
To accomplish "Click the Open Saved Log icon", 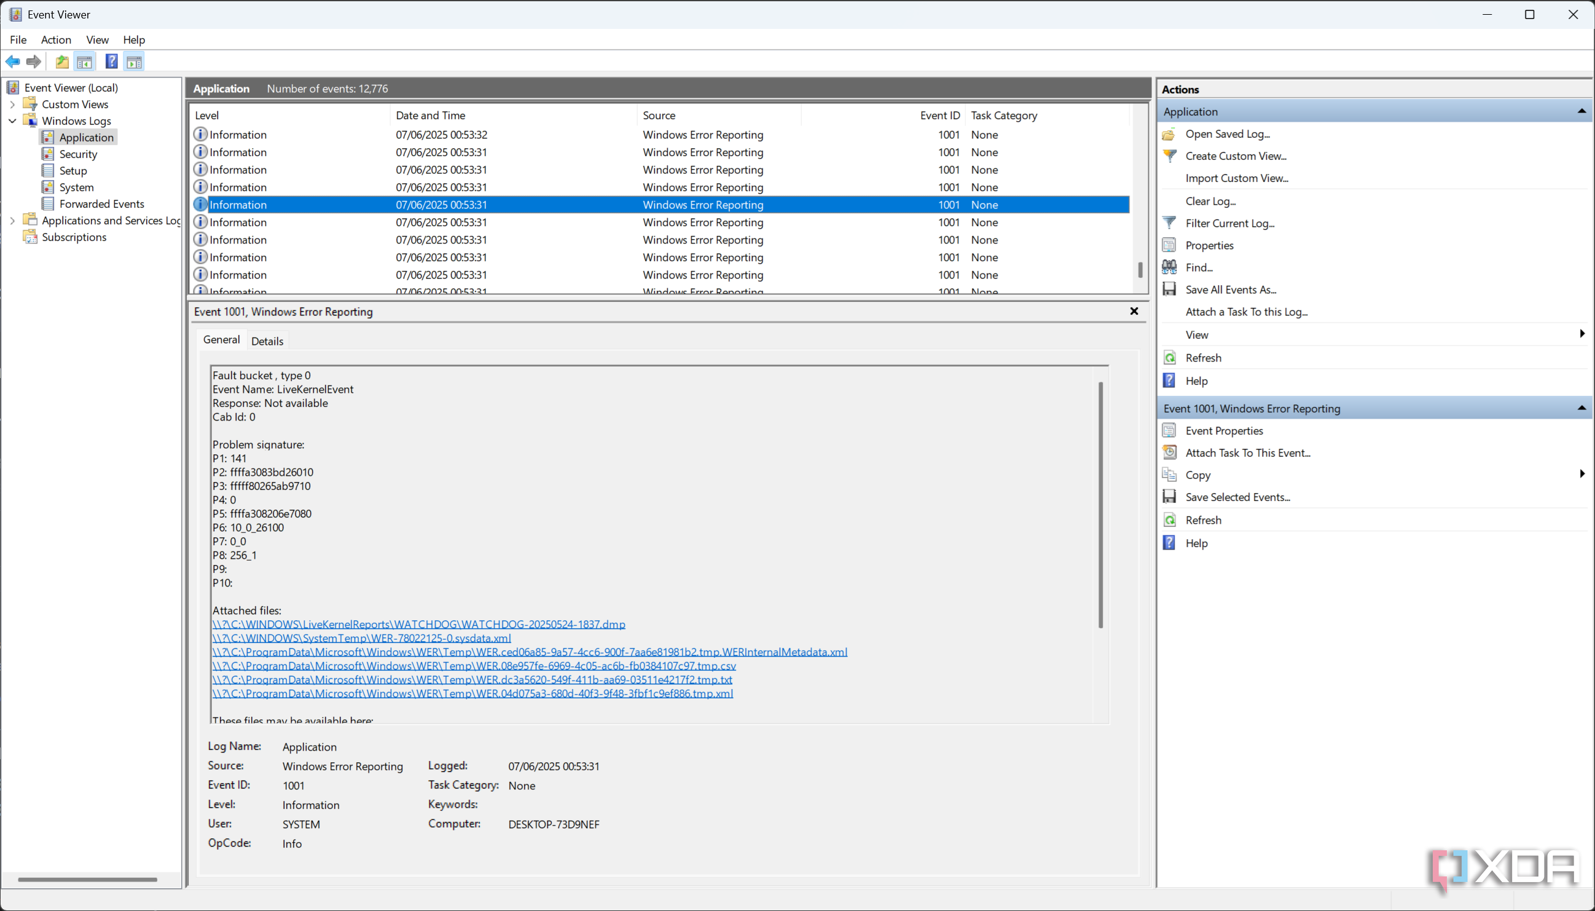I will [x=1169, y=134].
